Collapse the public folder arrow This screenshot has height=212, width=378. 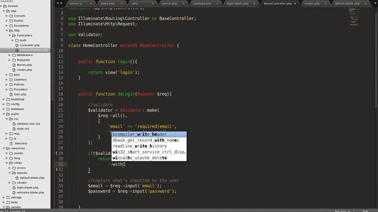(4, 114)
